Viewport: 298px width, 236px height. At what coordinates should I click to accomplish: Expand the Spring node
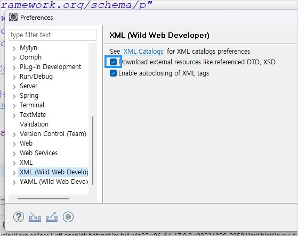[x=14, y=96]
